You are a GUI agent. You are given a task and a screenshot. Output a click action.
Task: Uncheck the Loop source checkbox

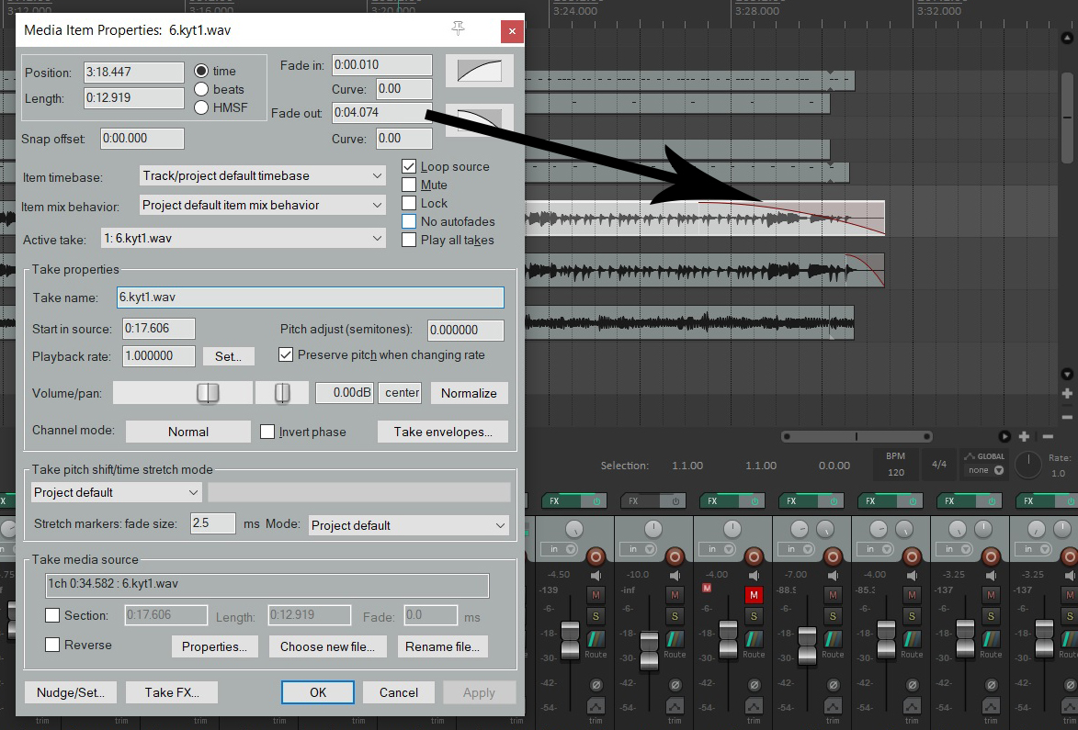point(409,167)
